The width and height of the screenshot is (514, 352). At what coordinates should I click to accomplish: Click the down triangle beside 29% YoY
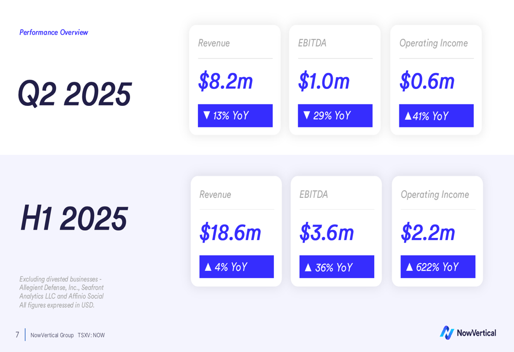[x=307, y=115]
